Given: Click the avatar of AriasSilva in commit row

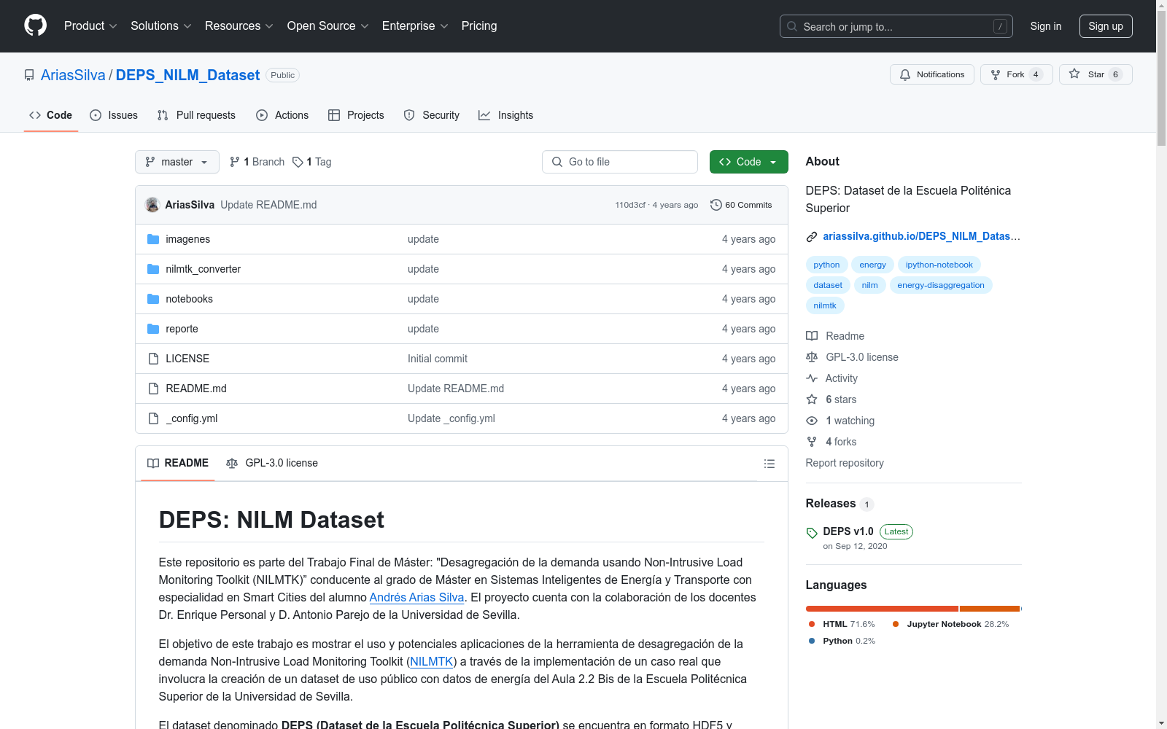Looking at the screenshot, I should tap(152, 205).
